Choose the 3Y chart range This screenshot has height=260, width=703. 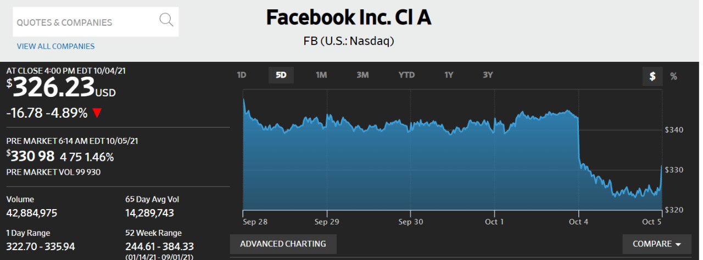click(488, 75)
